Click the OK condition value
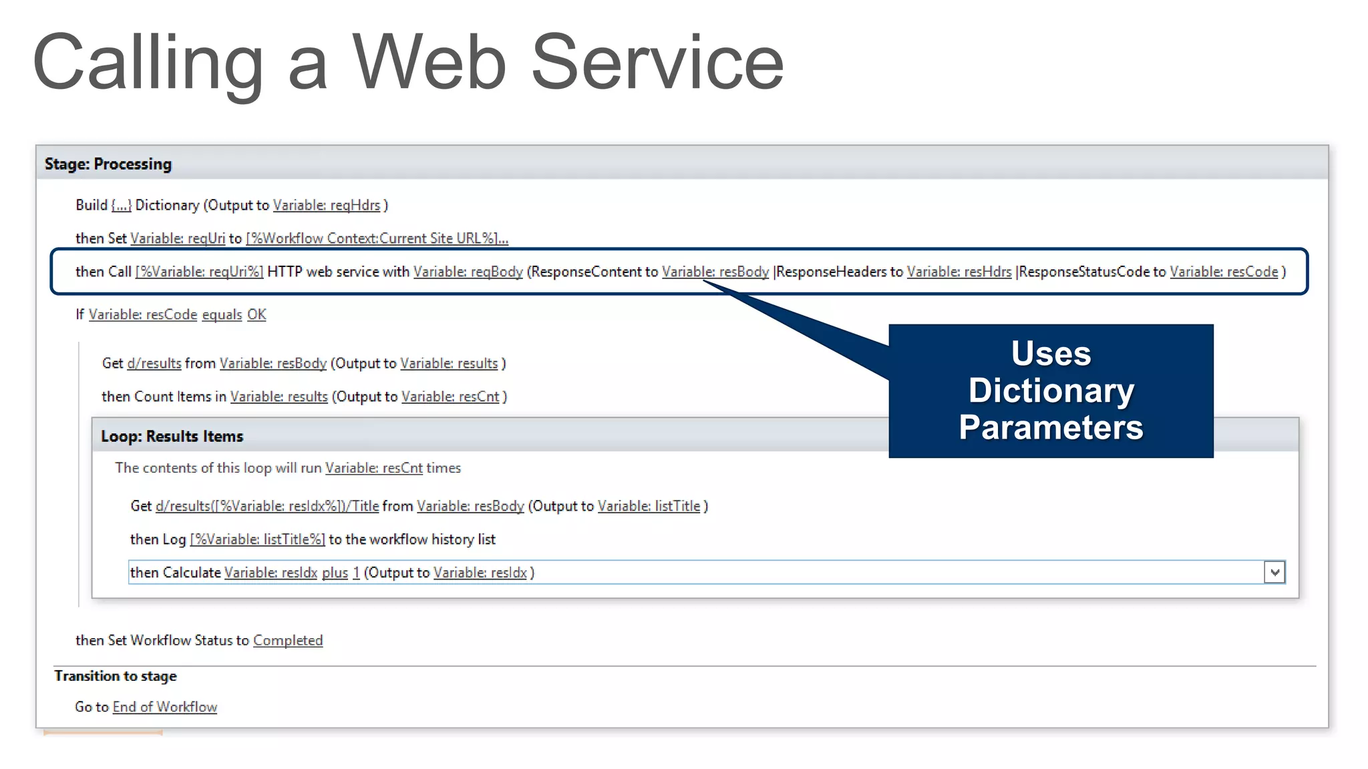1368x769 pixels. click(x=256, y=314)
